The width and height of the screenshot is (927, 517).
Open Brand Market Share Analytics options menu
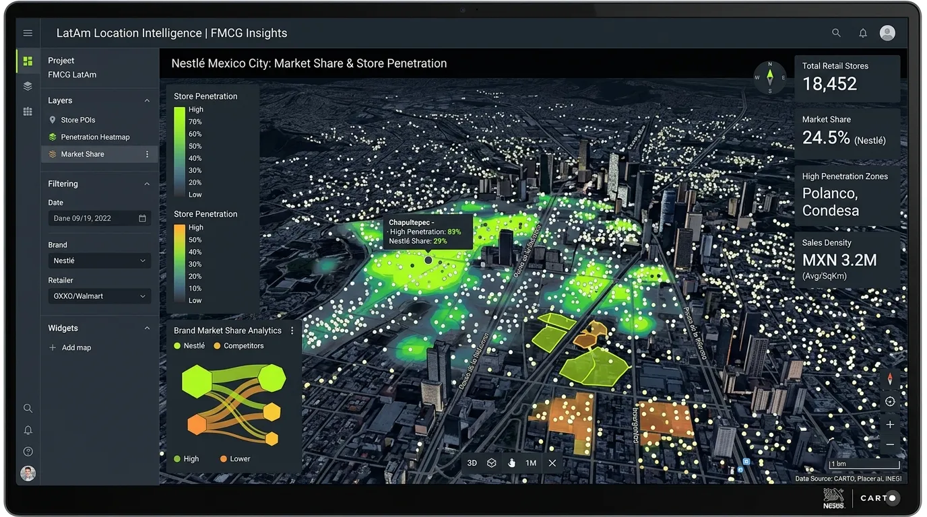point(292,331)
